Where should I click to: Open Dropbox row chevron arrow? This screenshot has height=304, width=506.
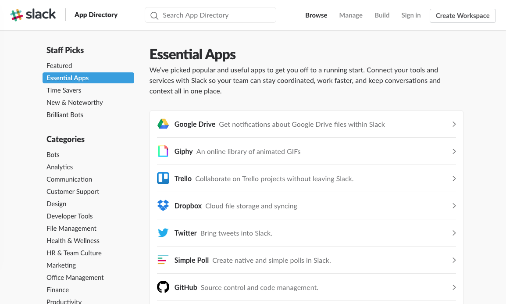click(x=454, y=206)
